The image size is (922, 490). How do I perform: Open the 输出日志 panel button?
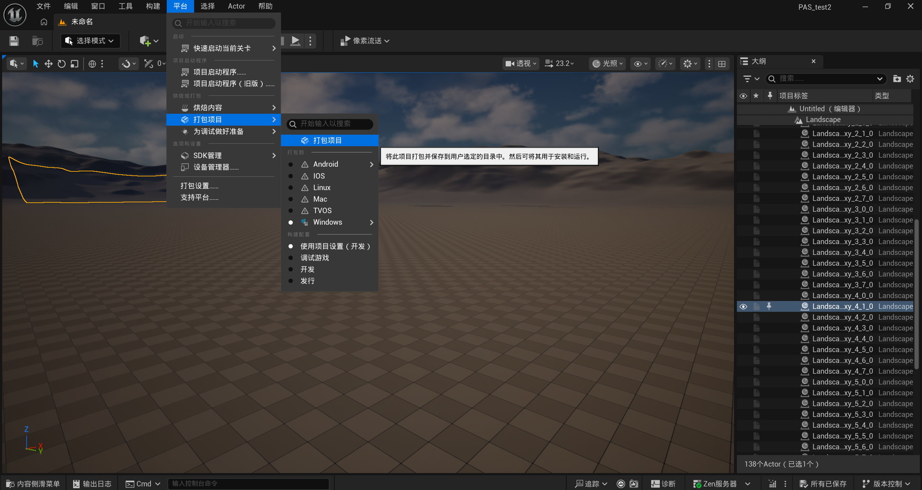[92, 484]
